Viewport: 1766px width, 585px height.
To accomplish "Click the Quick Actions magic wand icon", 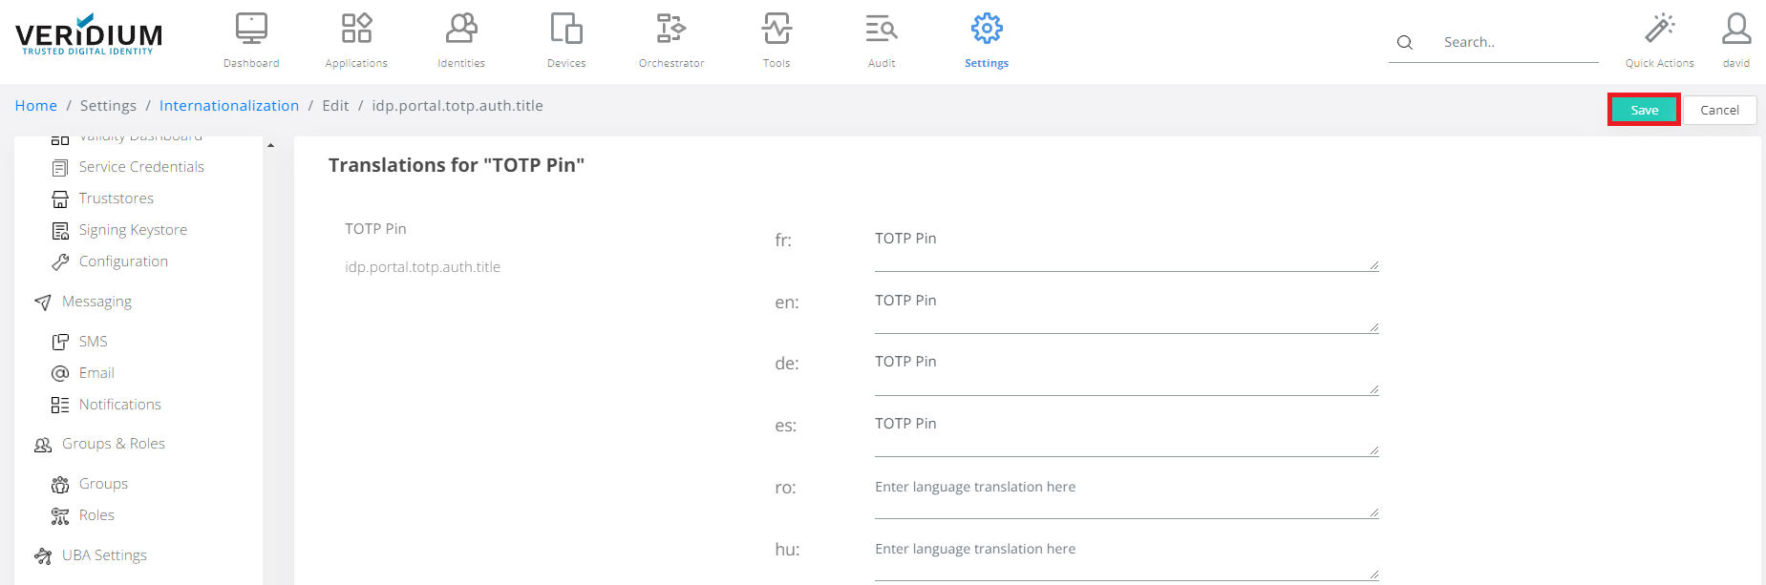I will coord(1659,30).
